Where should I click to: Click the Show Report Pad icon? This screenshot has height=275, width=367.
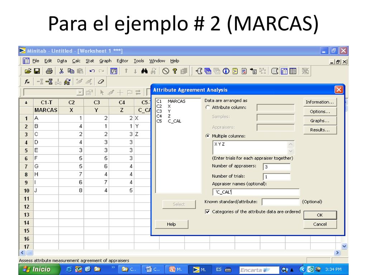(244, 71)
